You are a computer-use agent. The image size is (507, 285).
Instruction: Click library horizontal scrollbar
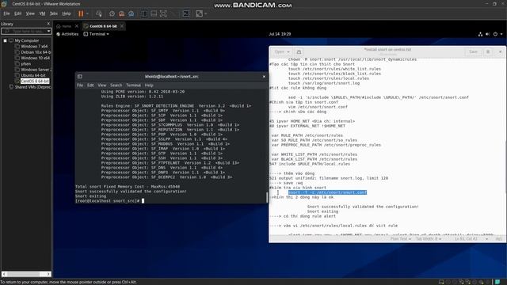pos(26,274)
